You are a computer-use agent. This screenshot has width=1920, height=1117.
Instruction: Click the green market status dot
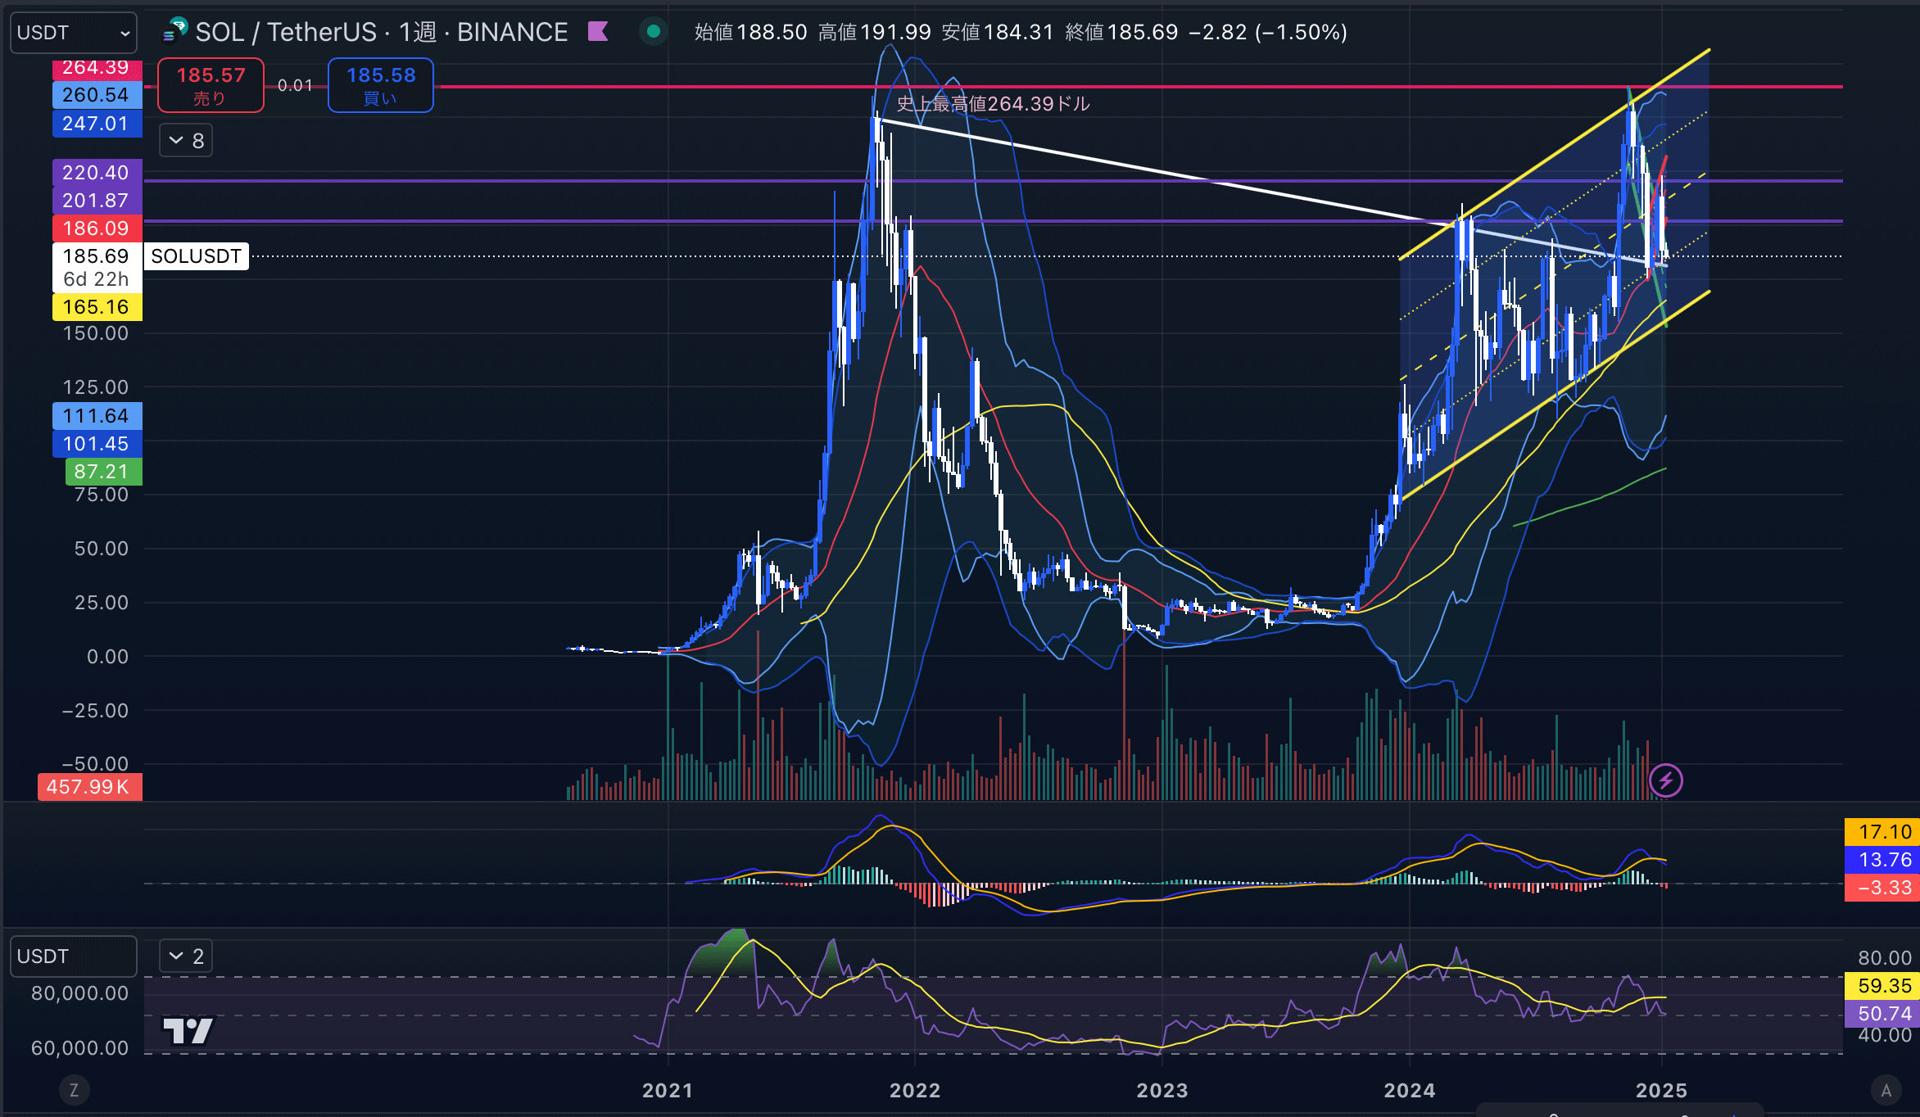[x=654, y=32]
